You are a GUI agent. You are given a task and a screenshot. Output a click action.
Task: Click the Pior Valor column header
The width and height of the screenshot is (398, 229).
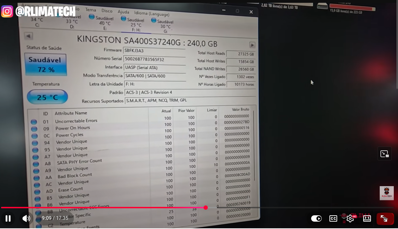[186, 111]
